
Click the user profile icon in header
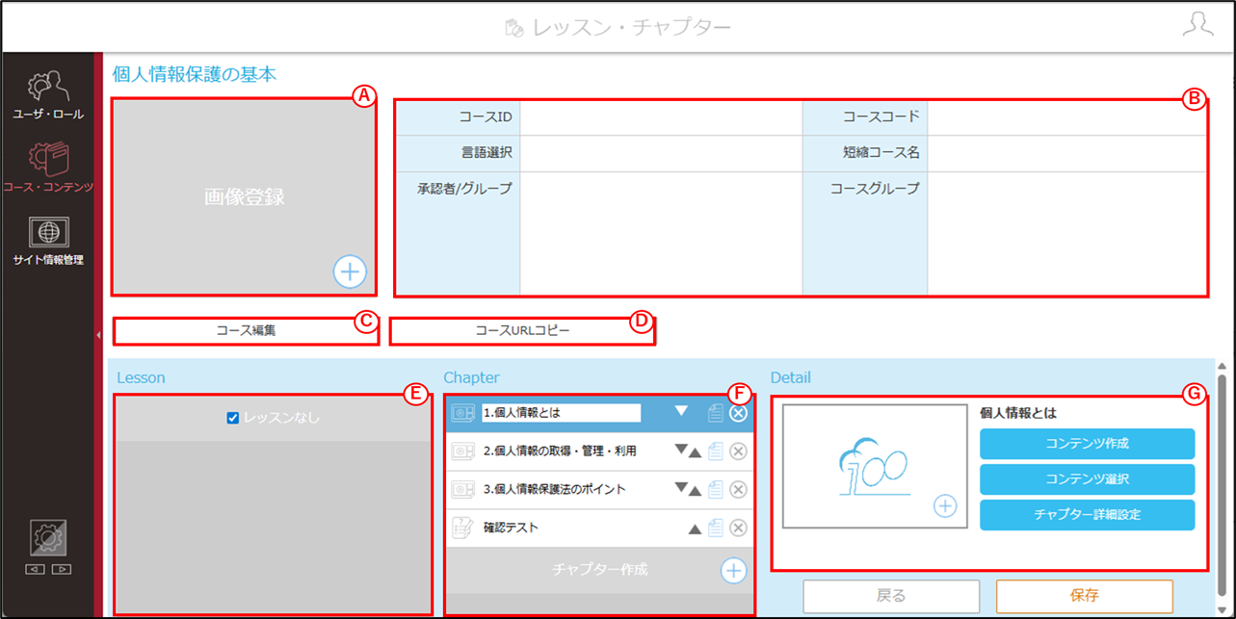[1197, 26]
